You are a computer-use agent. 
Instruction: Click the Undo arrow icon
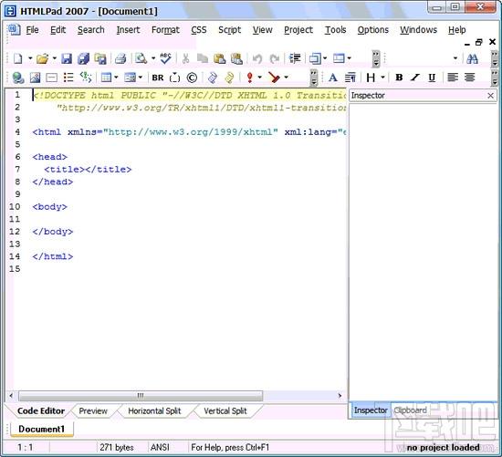(x=257, y=58)
